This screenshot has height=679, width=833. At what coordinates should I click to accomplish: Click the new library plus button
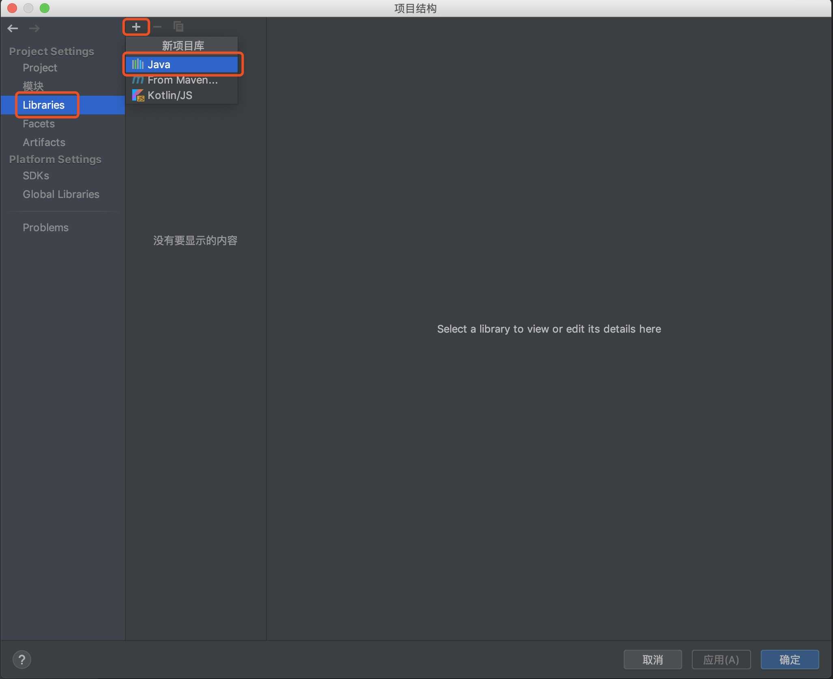tap(136, 26)
